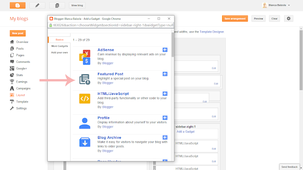Screen dimensions: 303x170
Task: Add the Profile gadget plus icon
Action: click(x=165, y=118)
